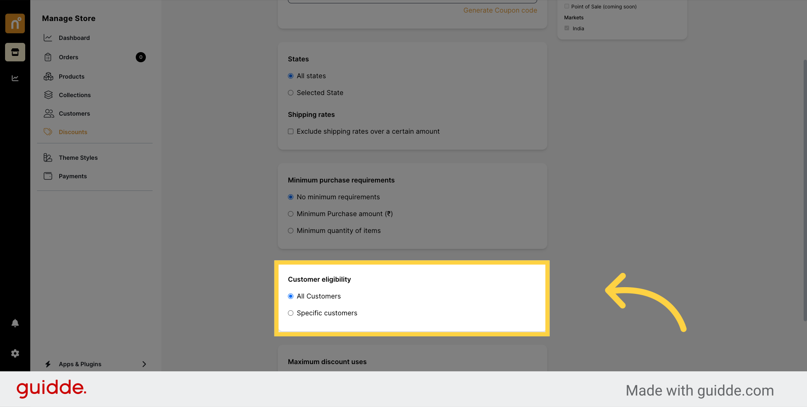Click the Customer eligibility heading
The width and height of the screenshot is (807, 407).
(319, 279)
